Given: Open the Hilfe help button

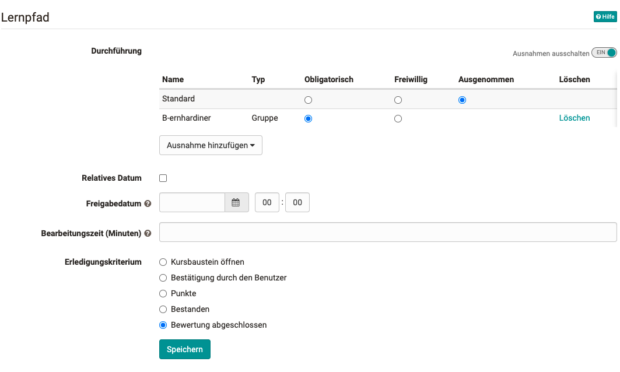Looking at the screenshot, I should (x=605, y=17).
